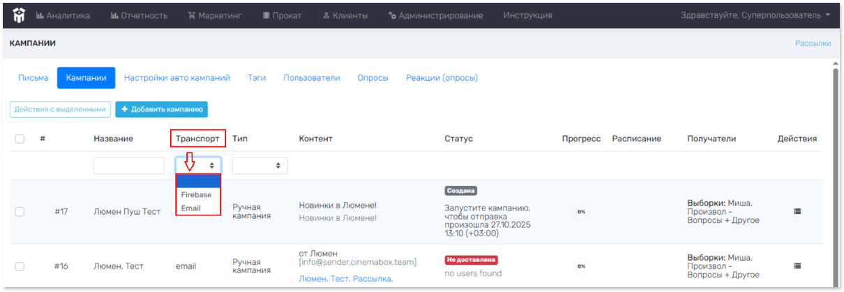Image resolution: width=844 pixels, height=292 pixels.
Task: Switch to the Письма tab
Action: [x=33, y=78]
